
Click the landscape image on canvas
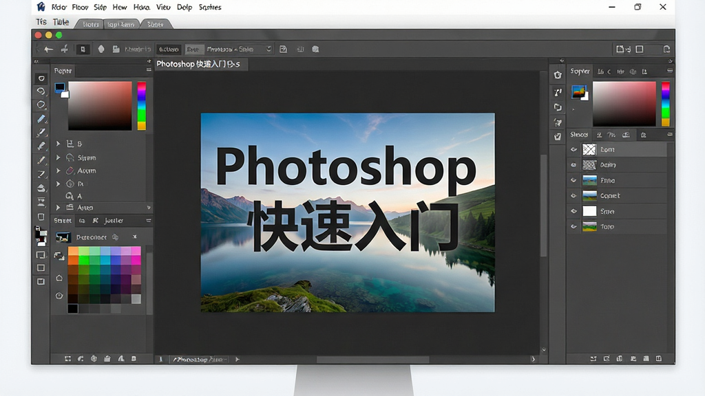click(348, 212)
